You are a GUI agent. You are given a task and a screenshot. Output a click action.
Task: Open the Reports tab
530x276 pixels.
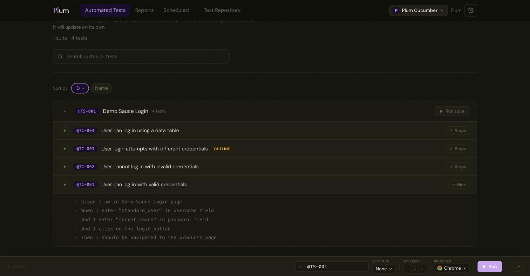point(144,11)
